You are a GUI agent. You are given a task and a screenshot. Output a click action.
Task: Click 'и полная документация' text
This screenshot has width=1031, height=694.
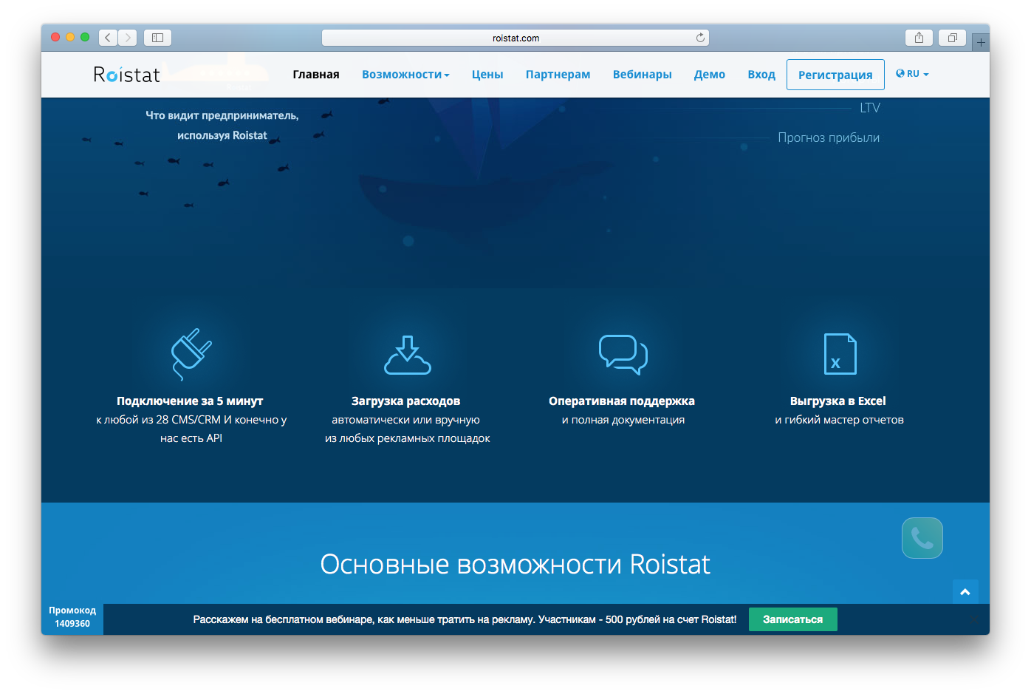coord(623,420)
